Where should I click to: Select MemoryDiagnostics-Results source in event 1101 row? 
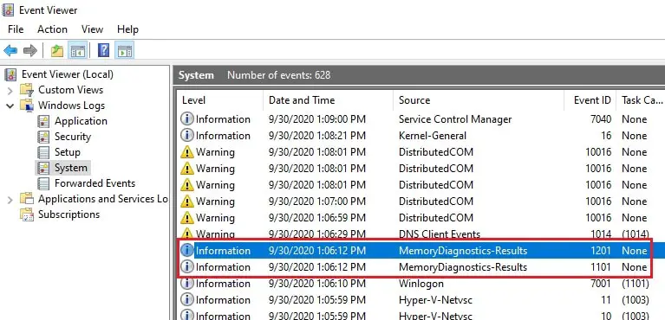[463, 267]
